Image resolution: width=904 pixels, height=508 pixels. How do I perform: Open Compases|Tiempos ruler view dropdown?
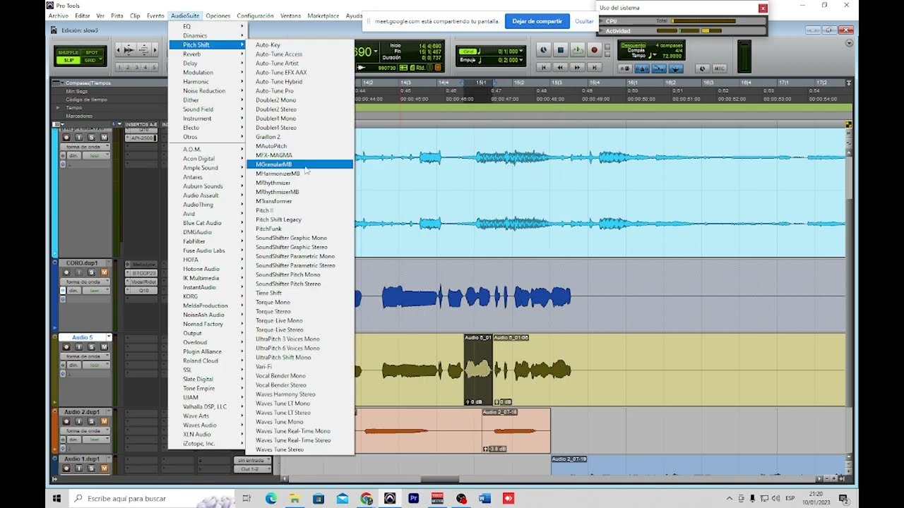click(x=59, y=83)
